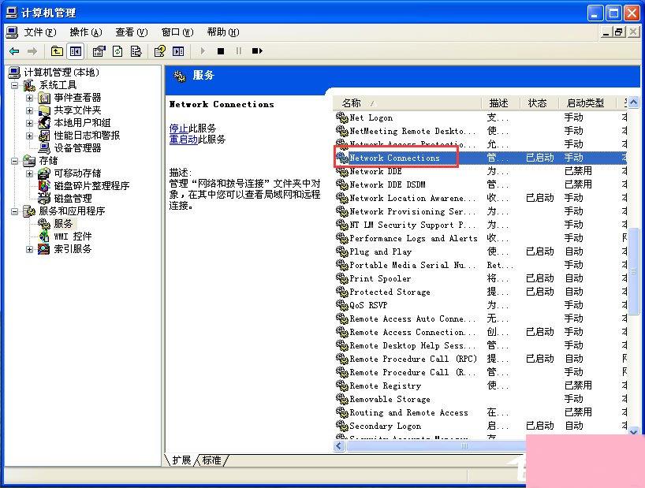The width and height of the screenshot is (645, 488).
Task: Open the 帮助(H) menu
Action: pyautogui.click(x=223, y=32)
